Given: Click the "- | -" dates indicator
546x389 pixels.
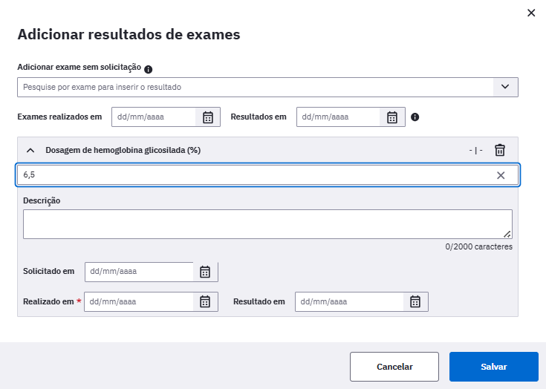Looking at the screenshot, I should 475,150.
